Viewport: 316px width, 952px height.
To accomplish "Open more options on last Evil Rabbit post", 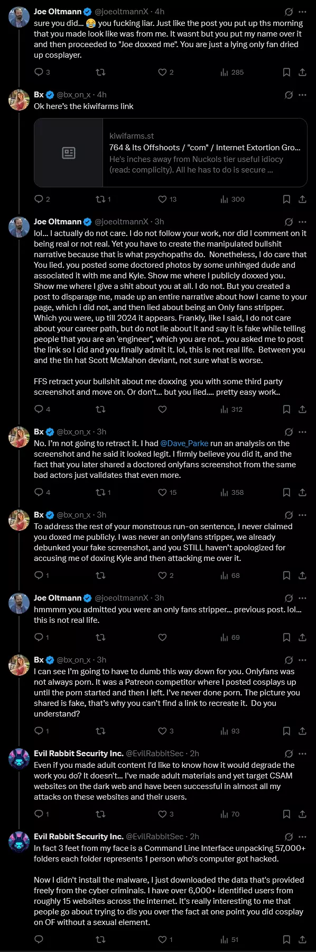I will click(x=303, y=837).
